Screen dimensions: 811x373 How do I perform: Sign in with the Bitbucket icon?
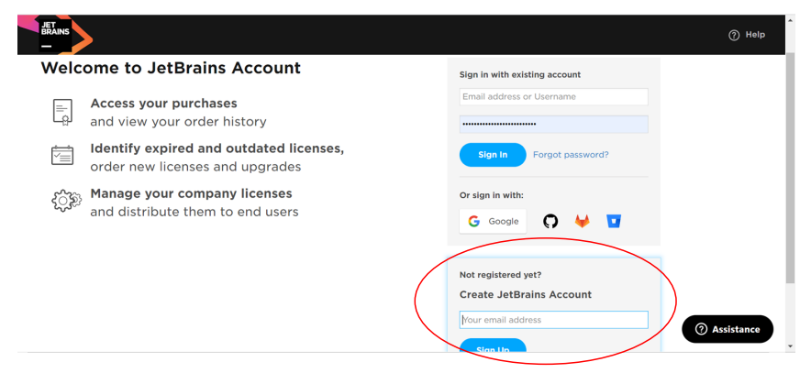tap(614, 222)
